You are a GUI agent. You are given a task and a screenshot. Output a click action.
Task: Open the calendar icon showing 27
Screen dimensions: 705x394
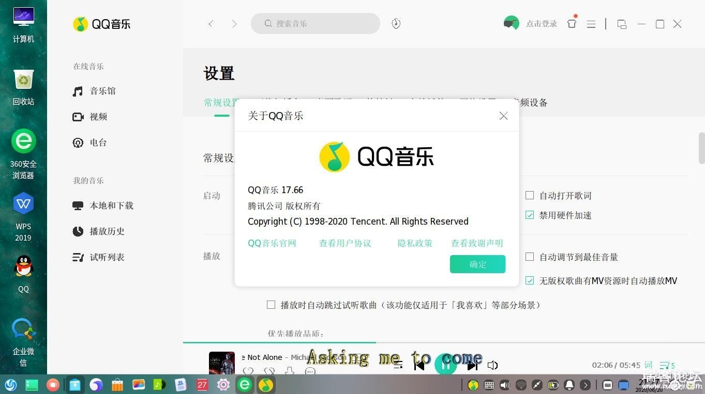point(202,385)
